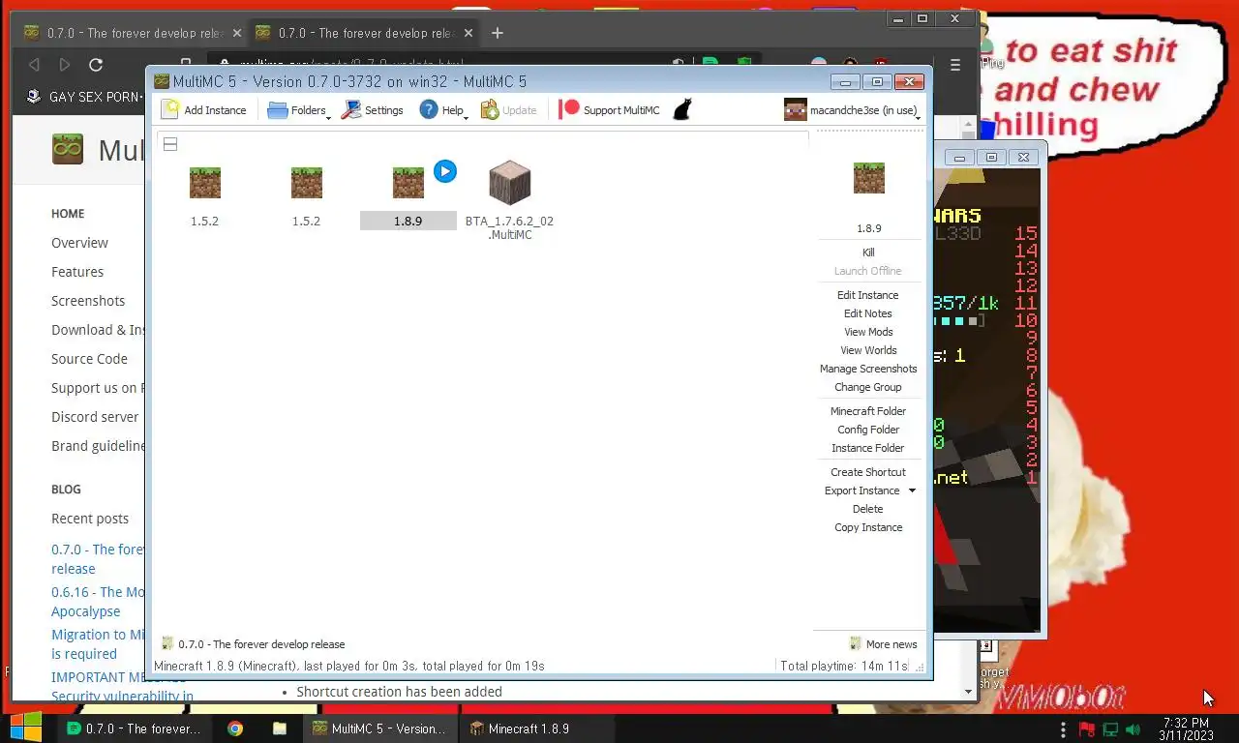Open the browser hamburger menu
The height and width of the screenshot is (743, 1239).
955,65
